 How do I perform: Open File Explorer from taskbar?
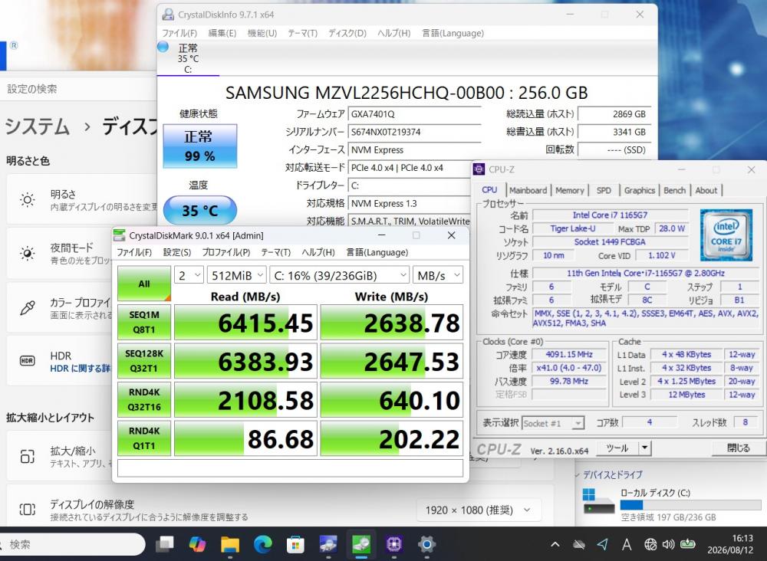tap(230, 544)
